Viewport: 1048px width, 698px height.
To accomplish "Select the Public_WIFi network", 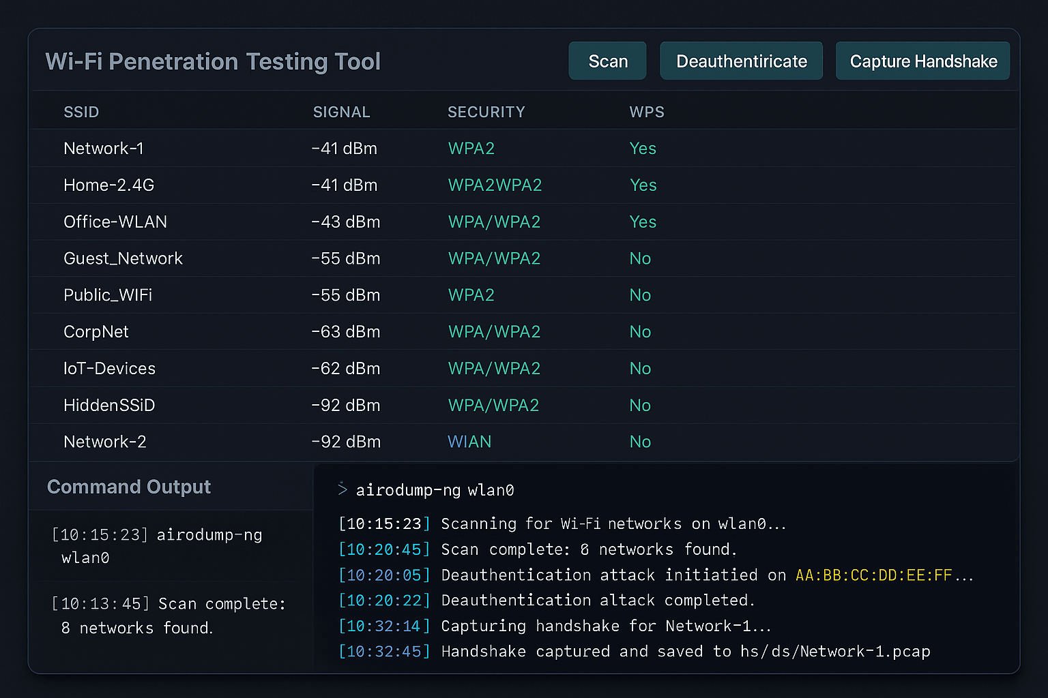I will point(524,295).
